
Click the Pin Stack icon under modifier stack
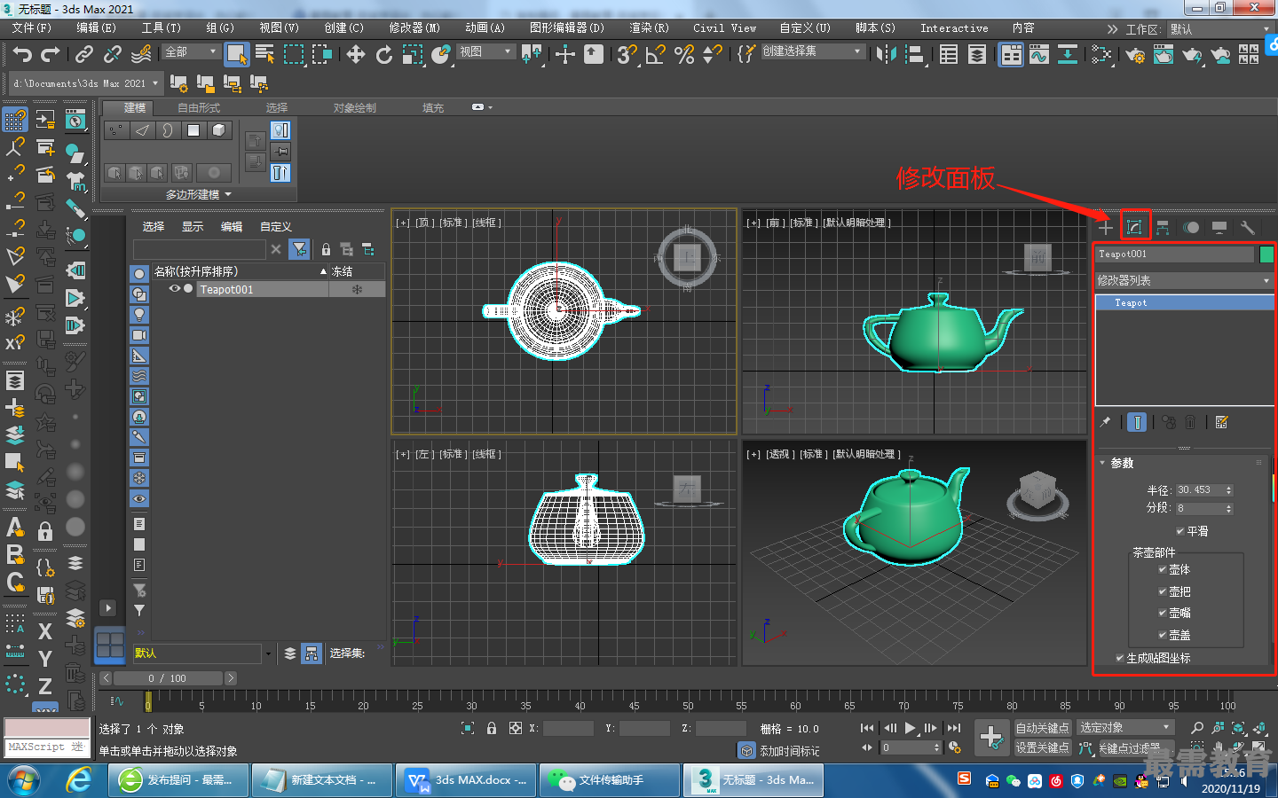click(1105, 422)
